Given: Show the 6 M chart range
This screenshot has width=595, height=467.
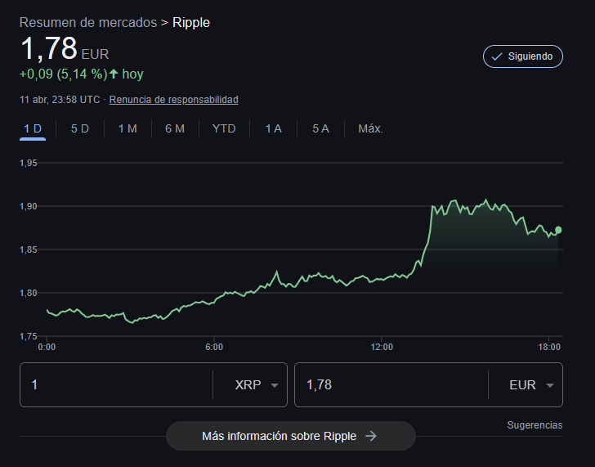Looking at the screenshot, I should tap(175, 128).
